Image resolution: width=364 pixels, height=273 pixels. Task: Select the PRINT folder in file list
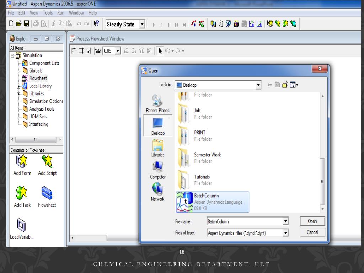tap(195, 136)
